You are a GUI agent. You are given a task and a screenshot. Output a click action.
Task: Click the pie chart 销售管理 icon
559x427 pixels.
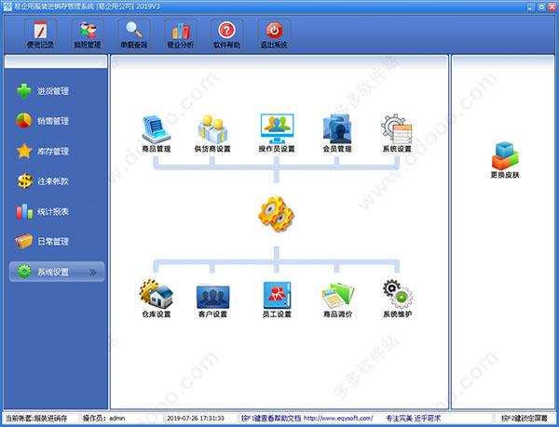(24, 121)
